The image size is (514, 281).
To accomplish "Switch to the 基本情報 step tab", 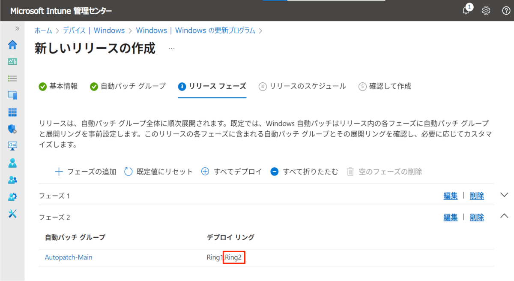I will pos(58,86).
